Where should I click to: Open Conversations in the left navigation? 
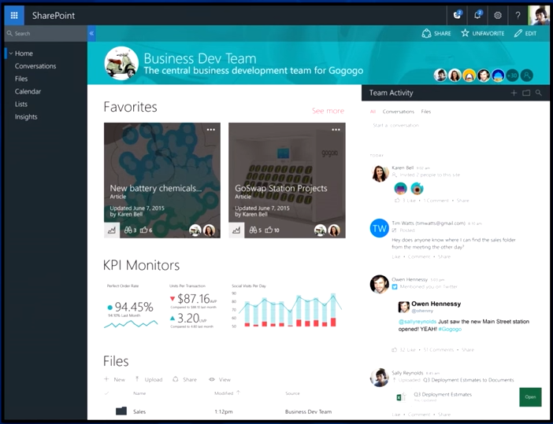tap(35, 66)
